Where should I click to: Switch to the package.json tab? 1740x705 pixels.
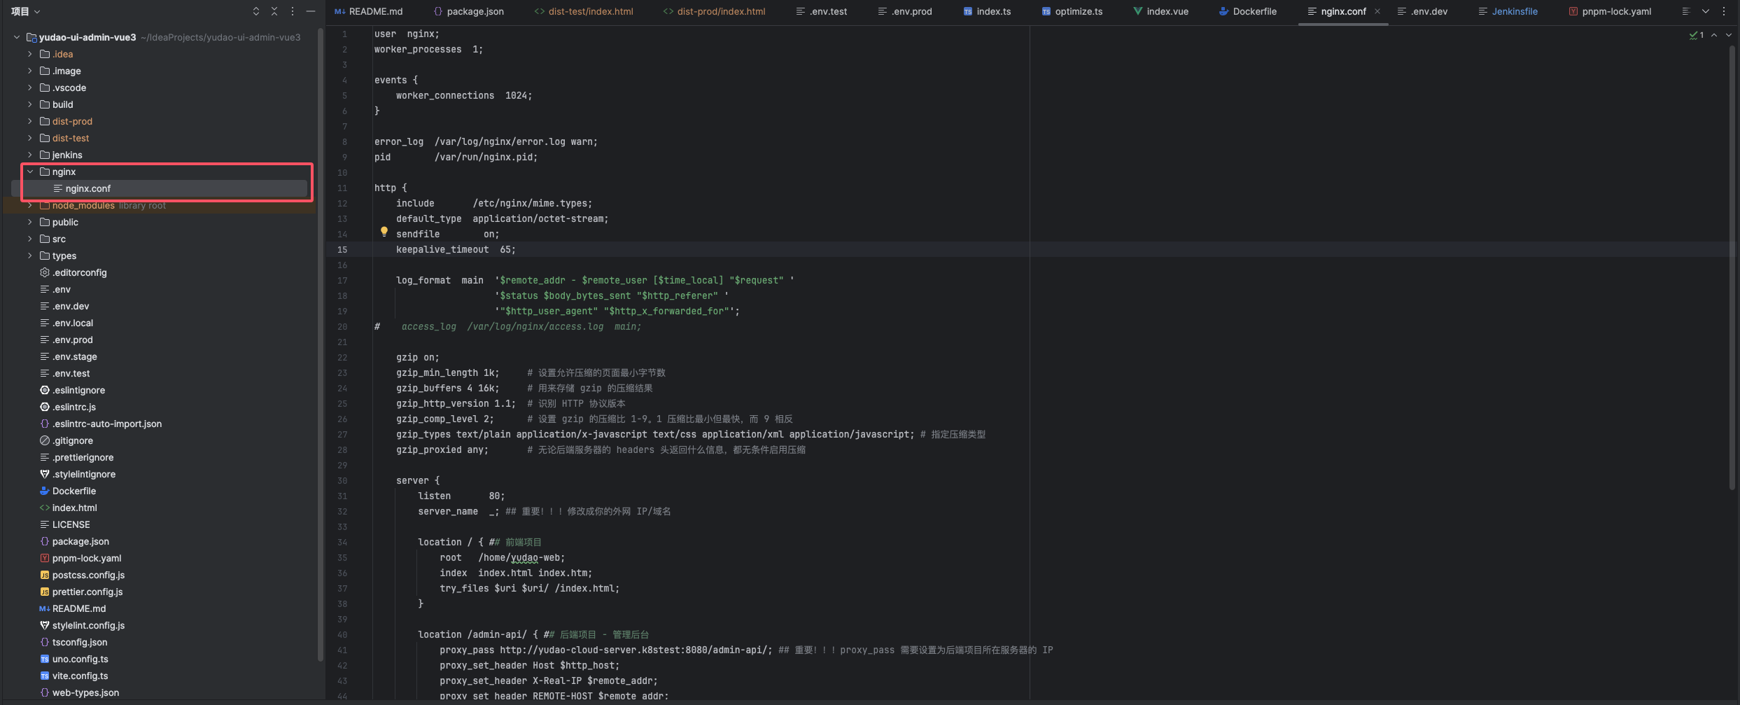click(x=468, y=11)
